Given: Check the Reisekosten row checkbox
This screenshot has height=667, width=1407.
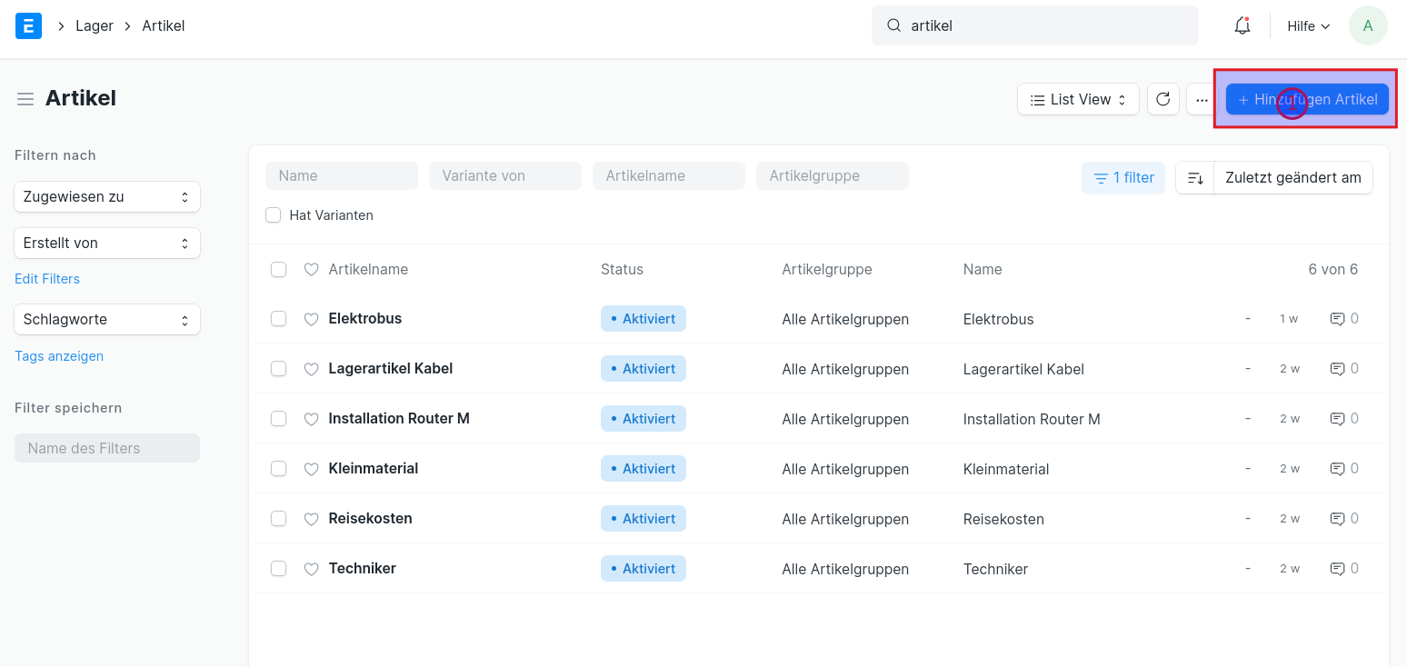Looking at the screenshot, I should click(x=279, y=519).
